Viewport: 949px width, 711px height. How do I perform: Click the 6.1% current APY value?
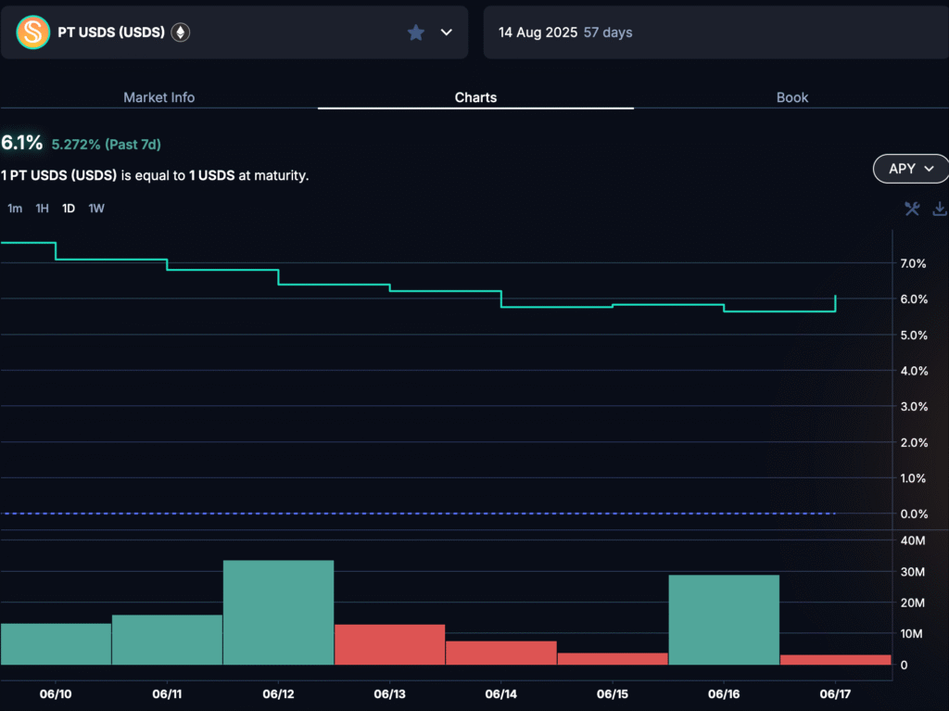click(x=22, y=143)
